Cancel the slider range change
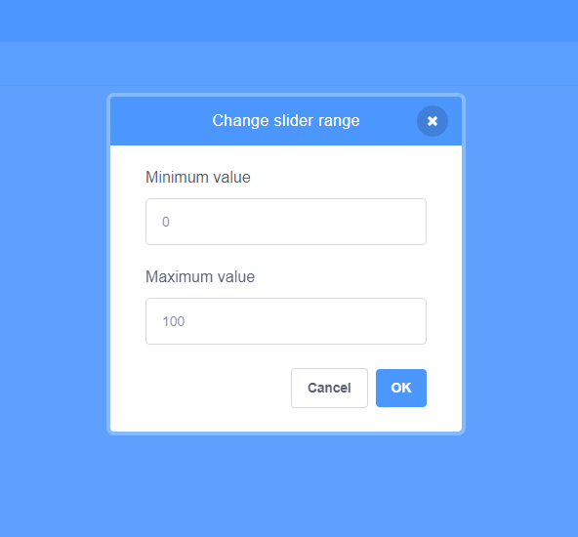Screen dimensions: 578x537 [x=329, y=388]
